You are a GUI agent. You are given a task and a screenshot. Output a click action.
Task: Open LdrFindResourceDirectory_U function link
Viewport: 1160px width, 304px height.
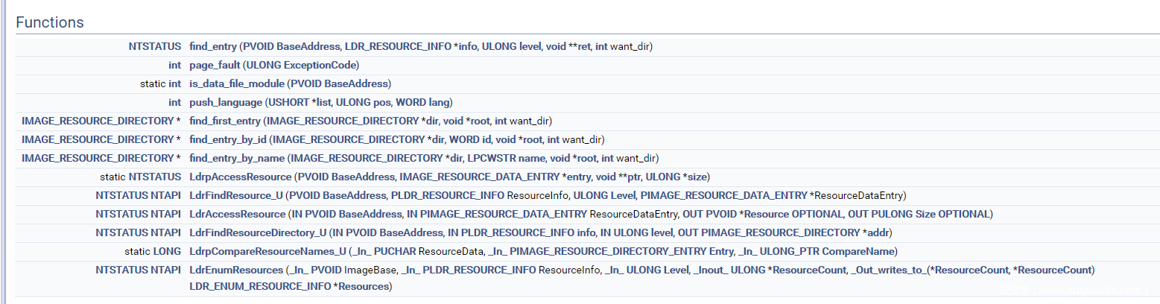(258, 232)
